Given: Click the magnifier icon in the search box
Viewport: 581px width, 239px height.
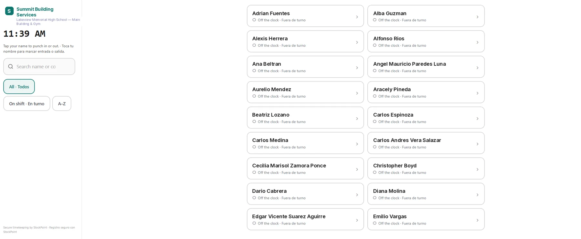Looking at the screenshot, I should coord(11,66).
